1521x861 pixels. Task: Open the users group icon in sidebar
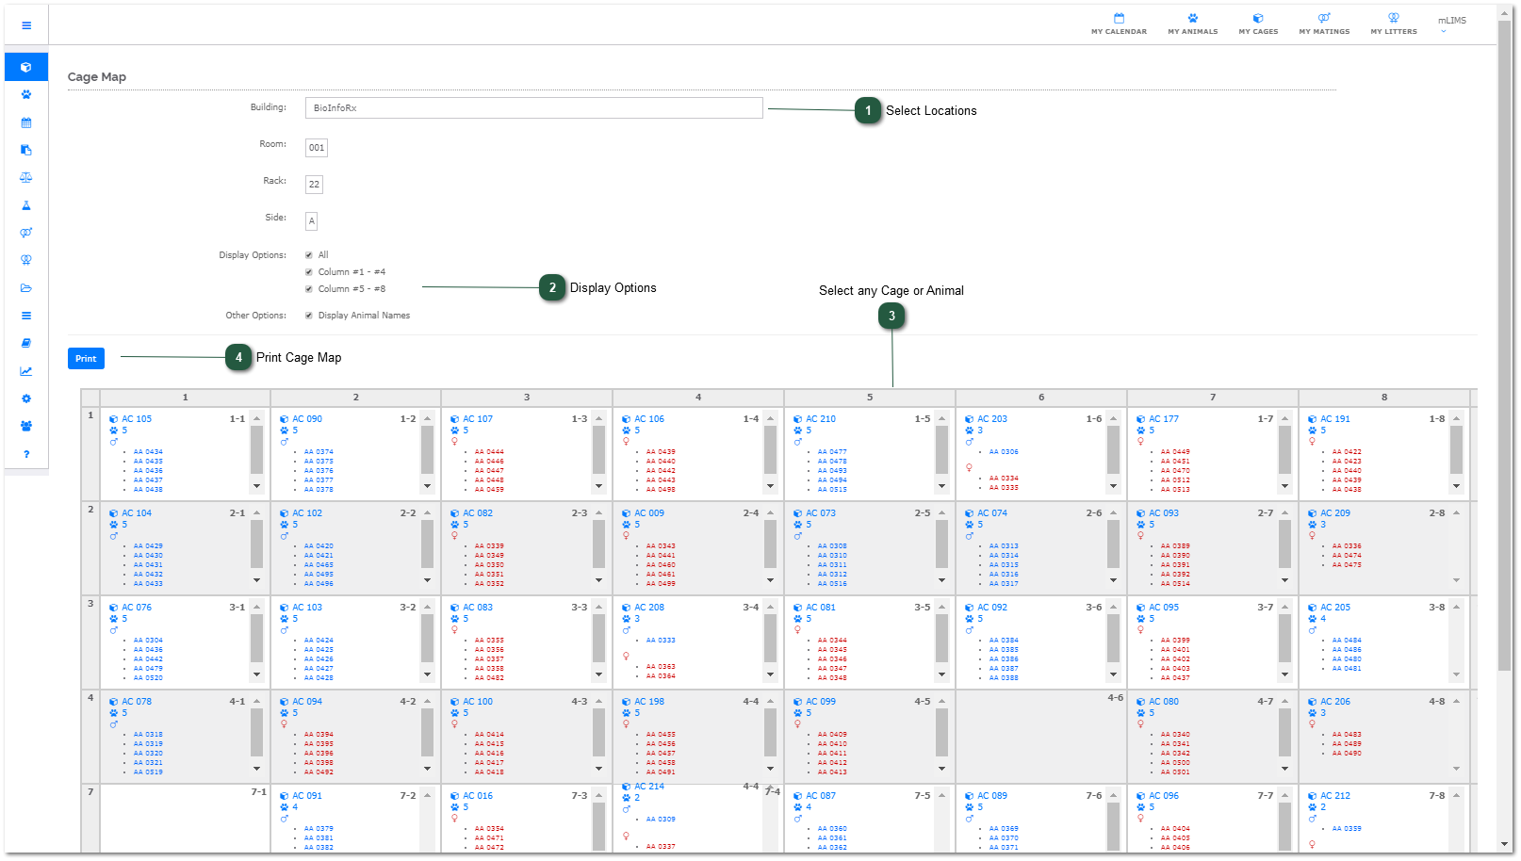click(26, 426)
